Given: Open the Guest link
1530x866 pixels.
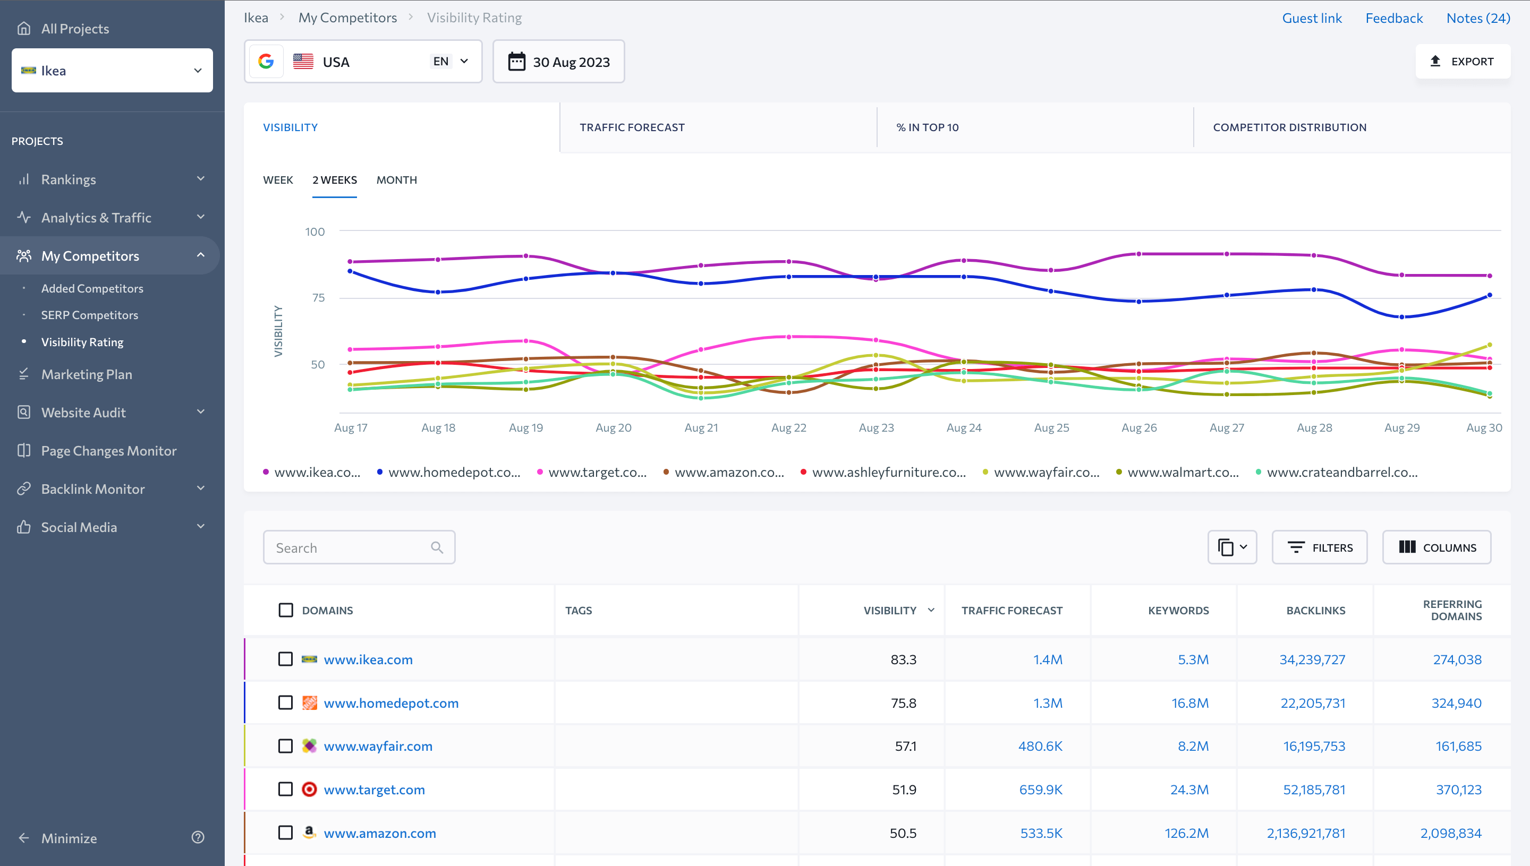Looking at the screenshot, I should point(1312,18).
